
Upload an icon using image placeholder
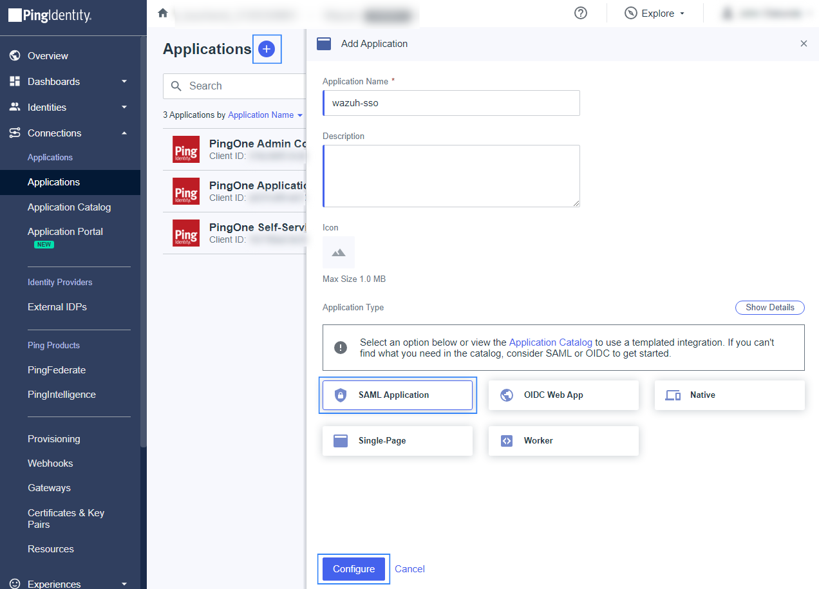pyautogui.click(x=339, y=252)
